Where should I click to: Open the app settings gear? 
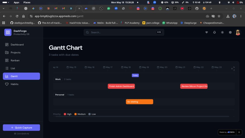(230, 32)
